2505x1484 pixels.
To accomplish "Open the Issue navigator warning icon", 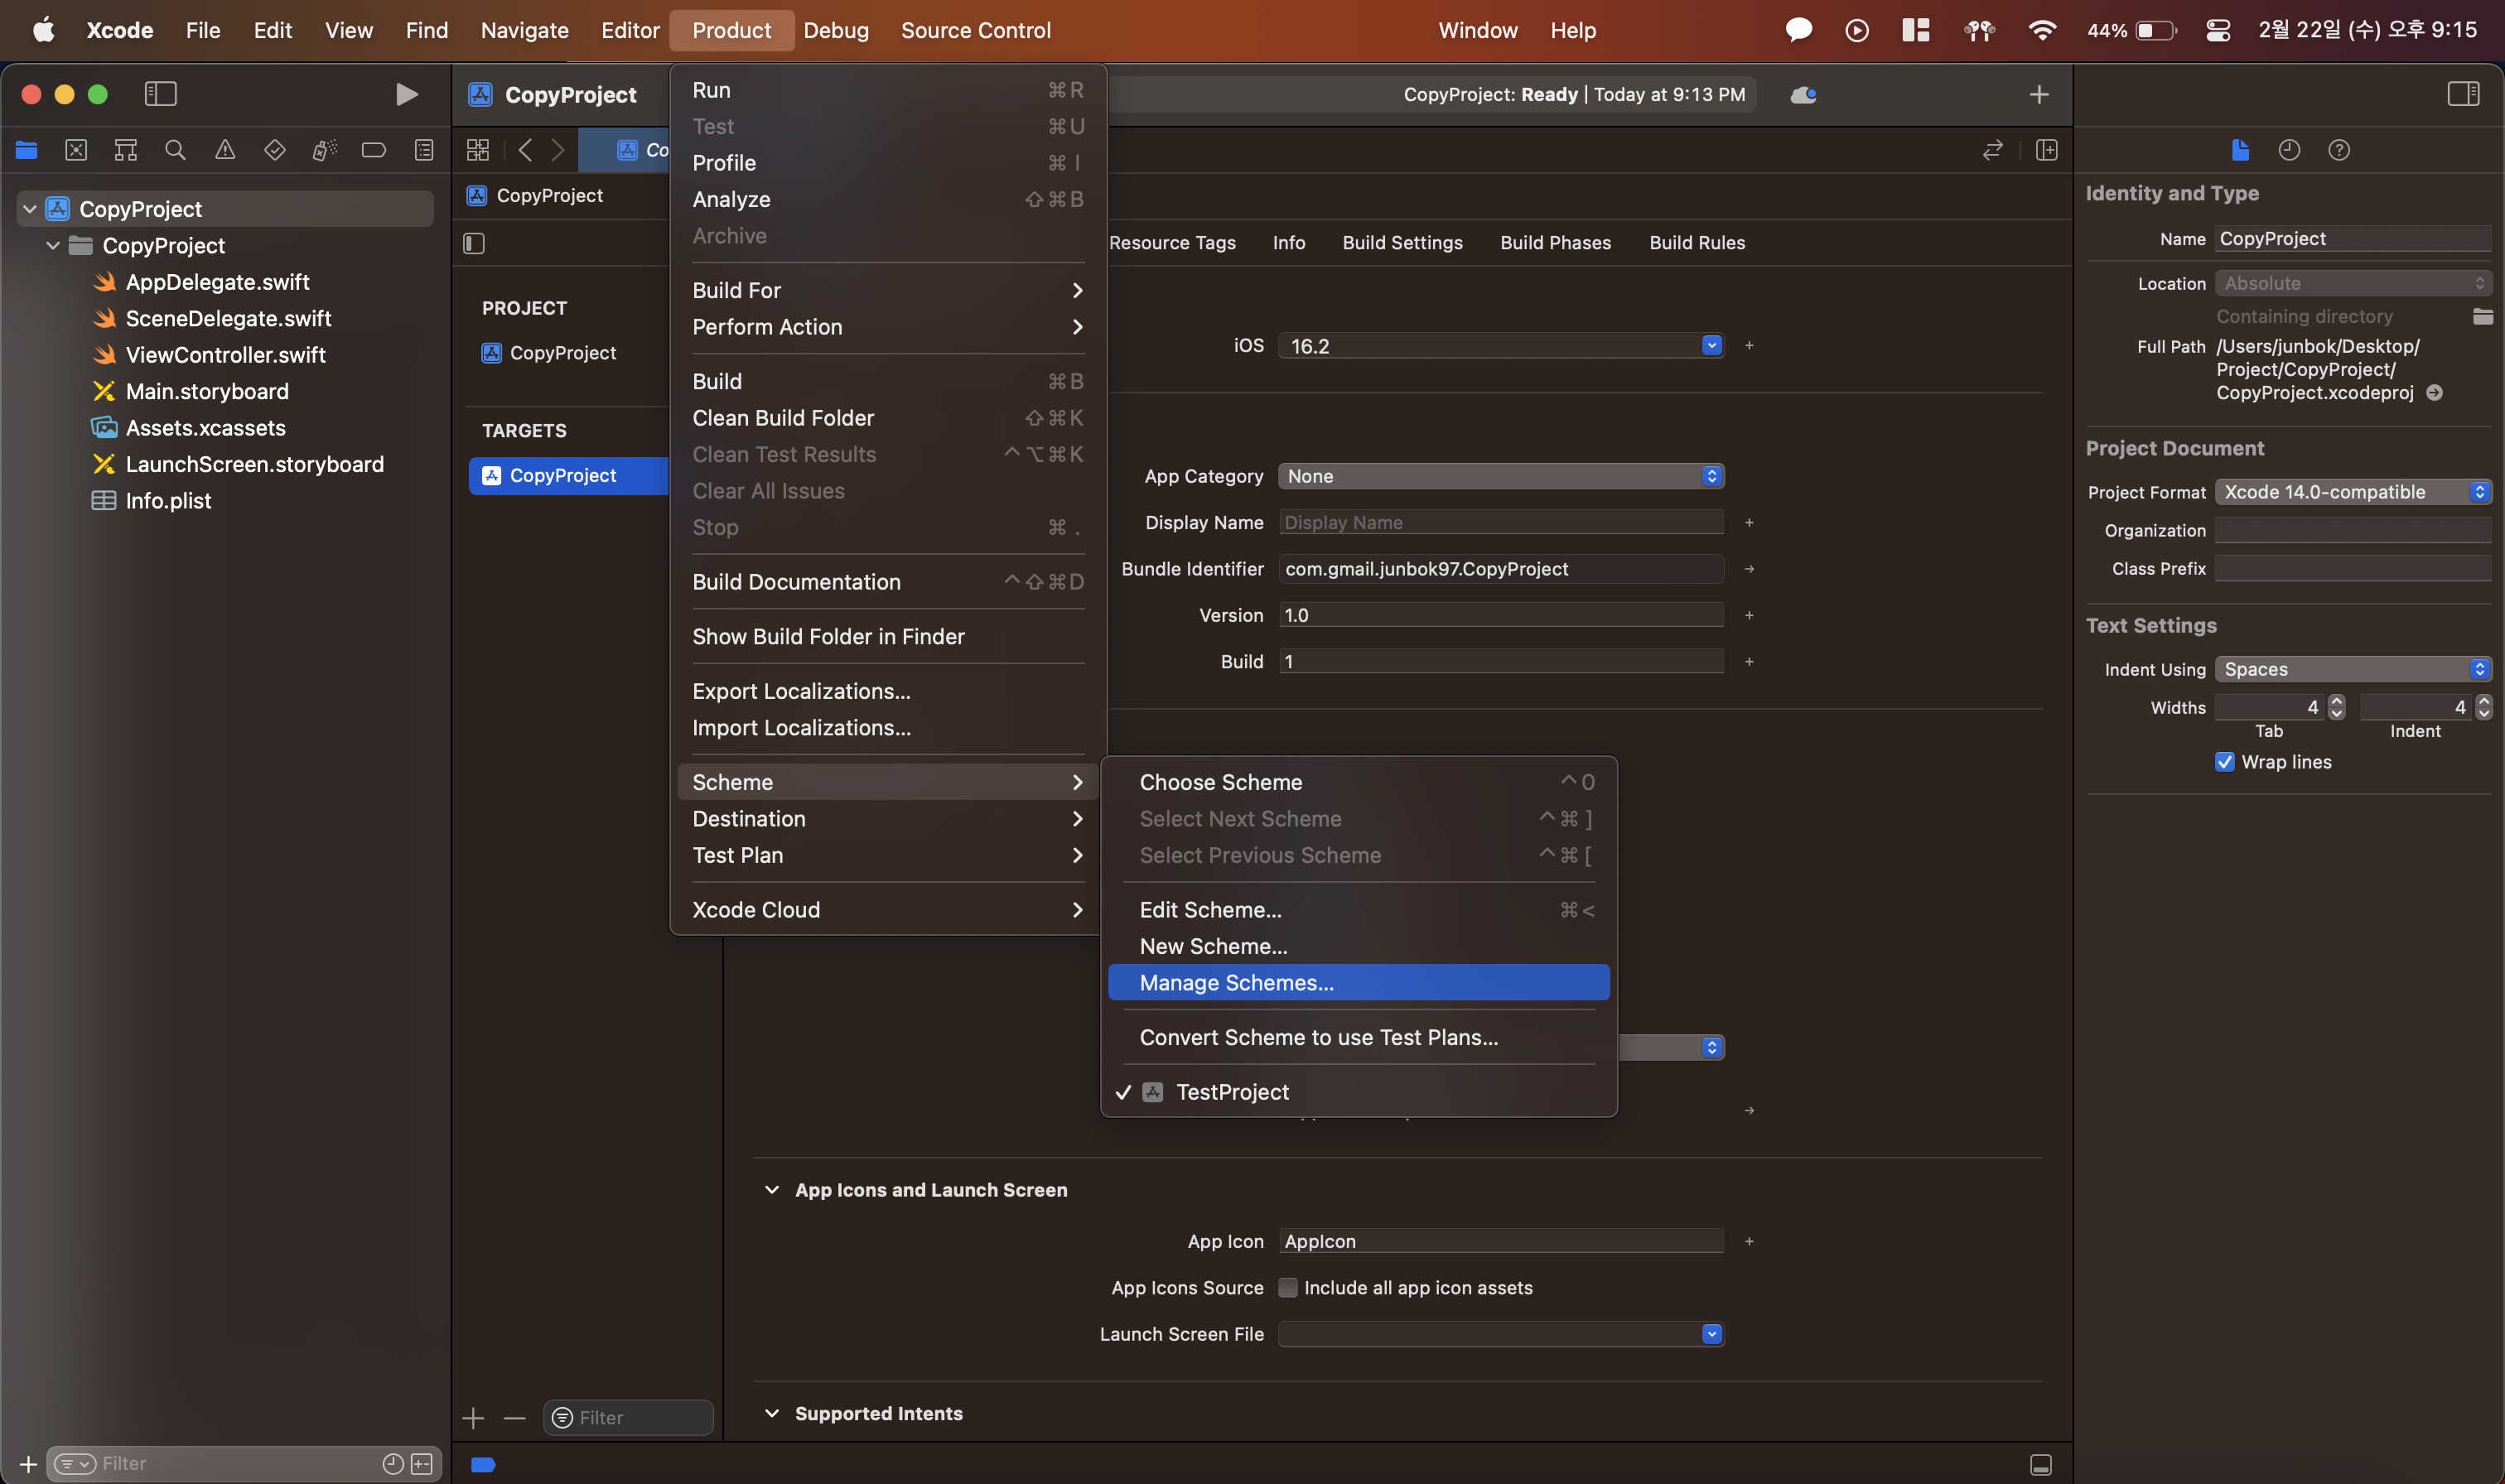I will (x=225, y=150).
